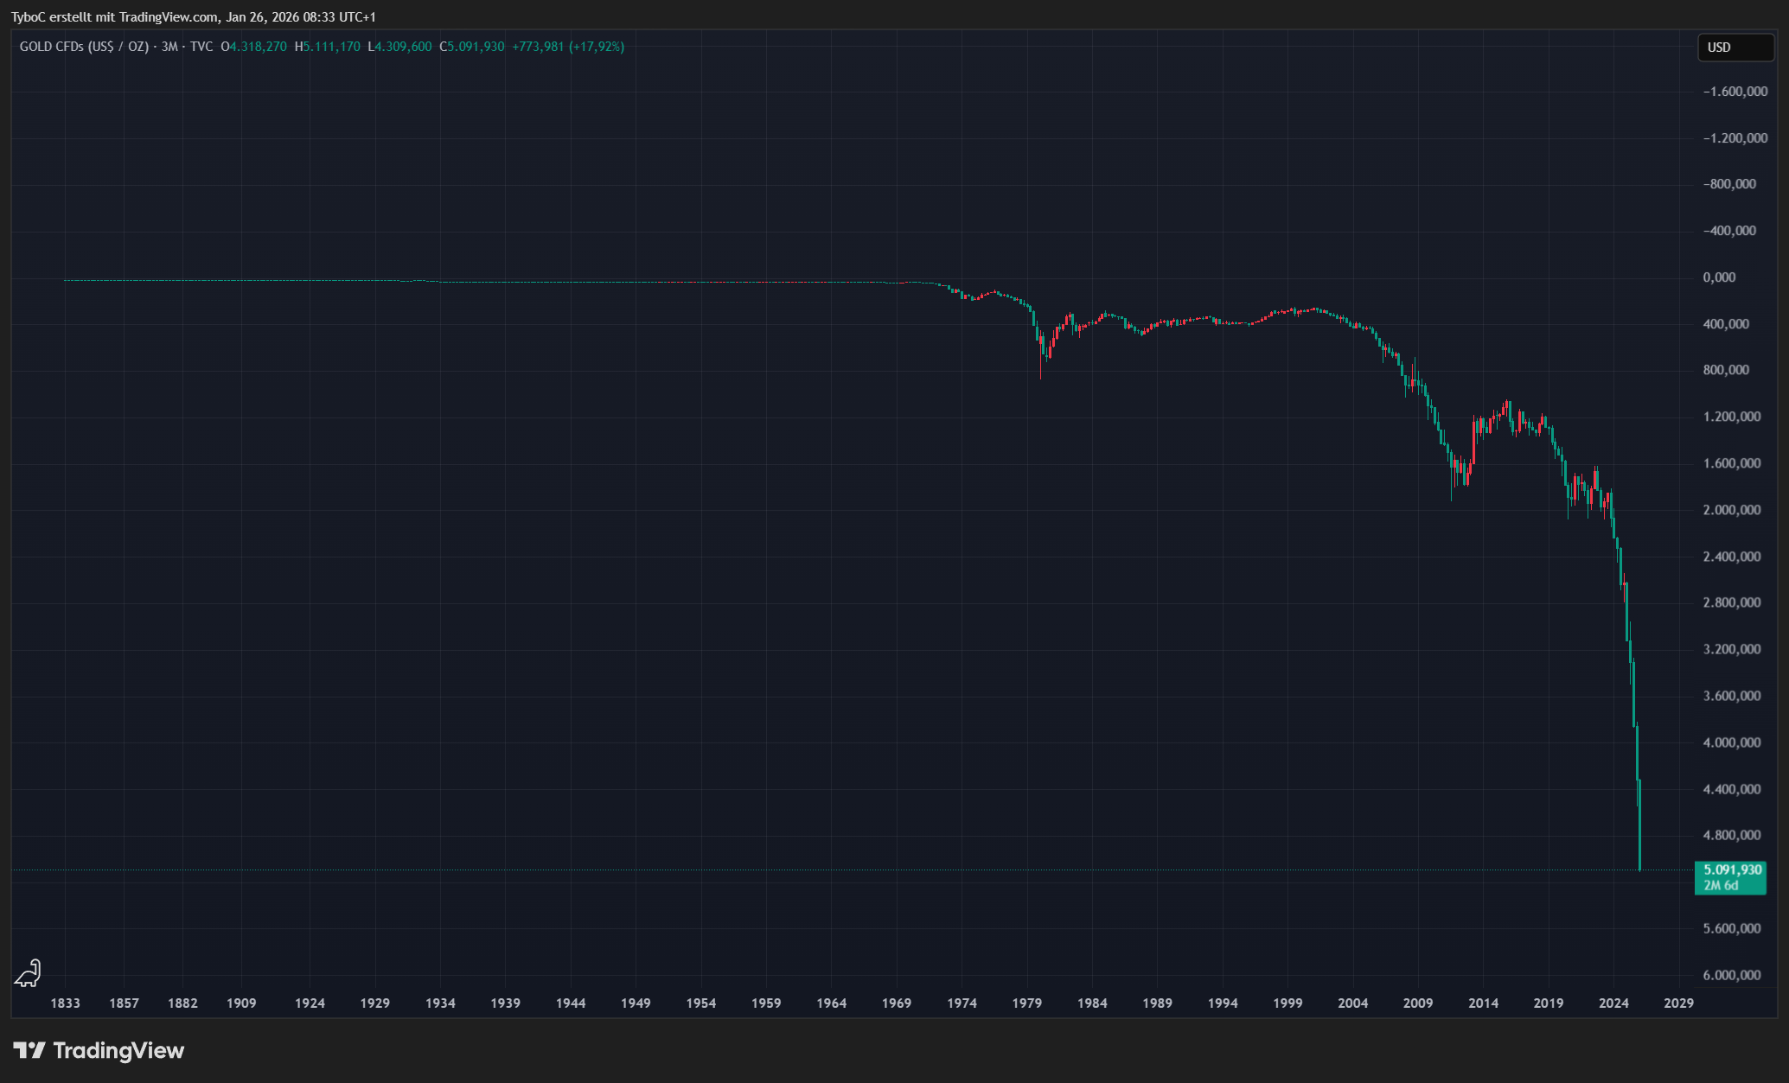Click the closing value C5.091,930
Screen dimensions: 1789x1083
click(471, 47)
